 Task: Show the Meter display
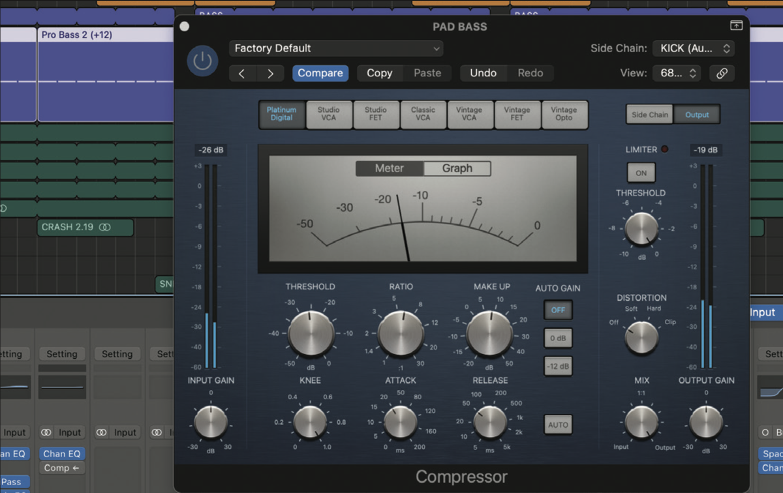(390, 168)
